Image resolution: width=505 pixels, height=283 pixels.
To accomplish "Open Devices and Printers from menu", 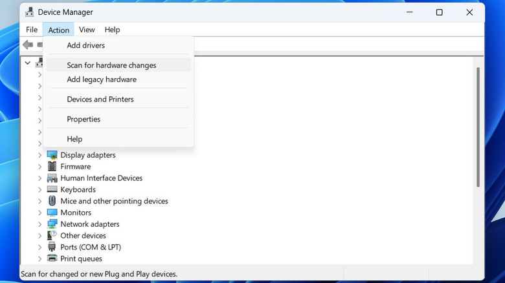I will pos(100,100).
